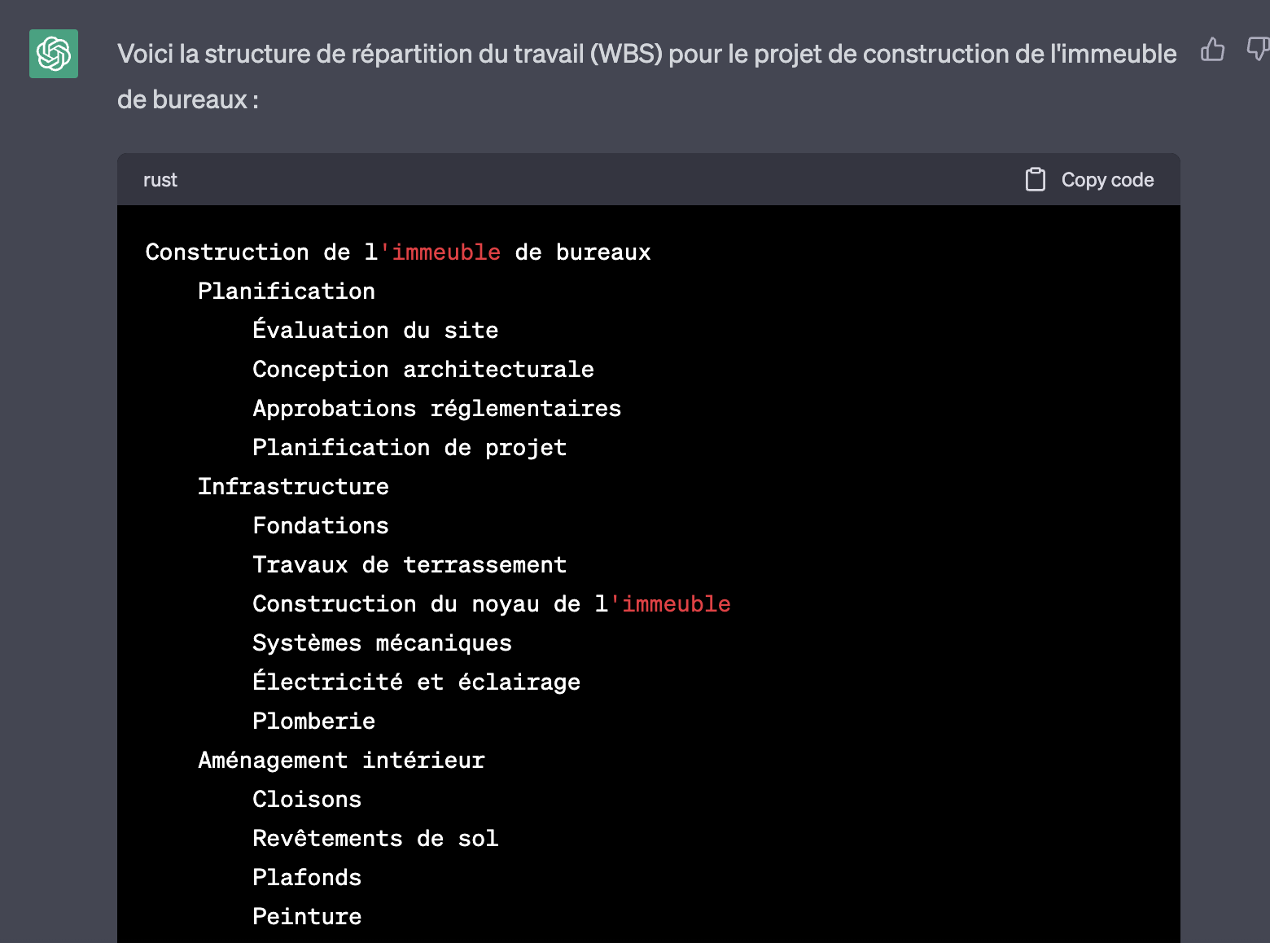Click the Peinture line at bottom
The height and width of the screenshot is (943, 1270).
[306, 916]
